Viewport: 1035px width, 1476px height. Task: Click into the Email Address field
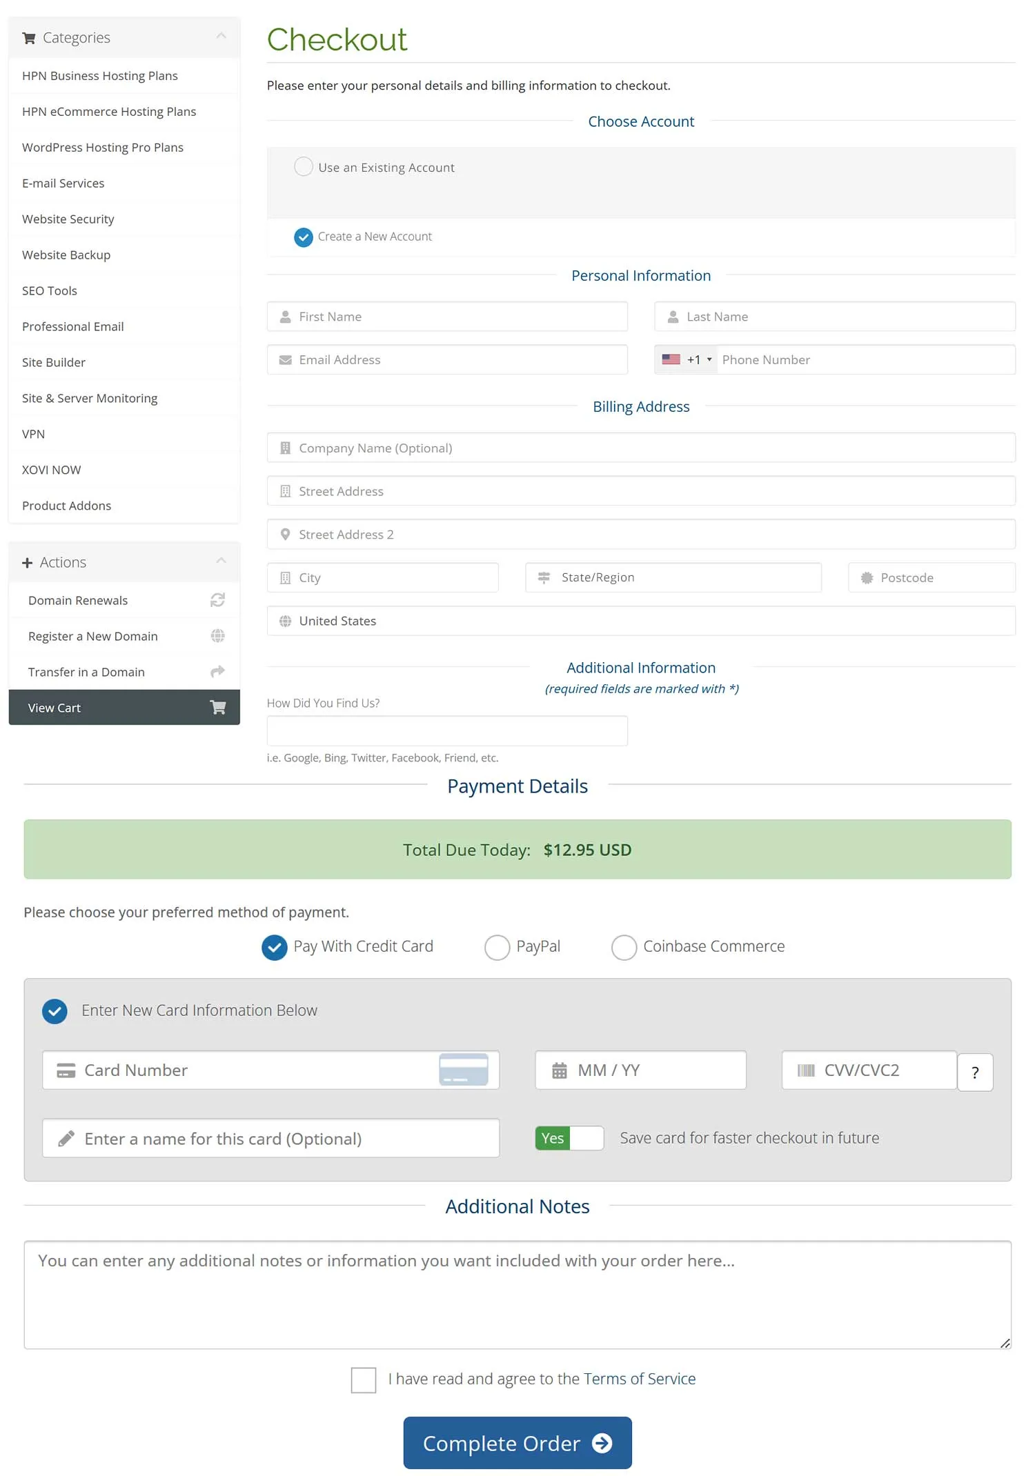click(x=447, y=359)
